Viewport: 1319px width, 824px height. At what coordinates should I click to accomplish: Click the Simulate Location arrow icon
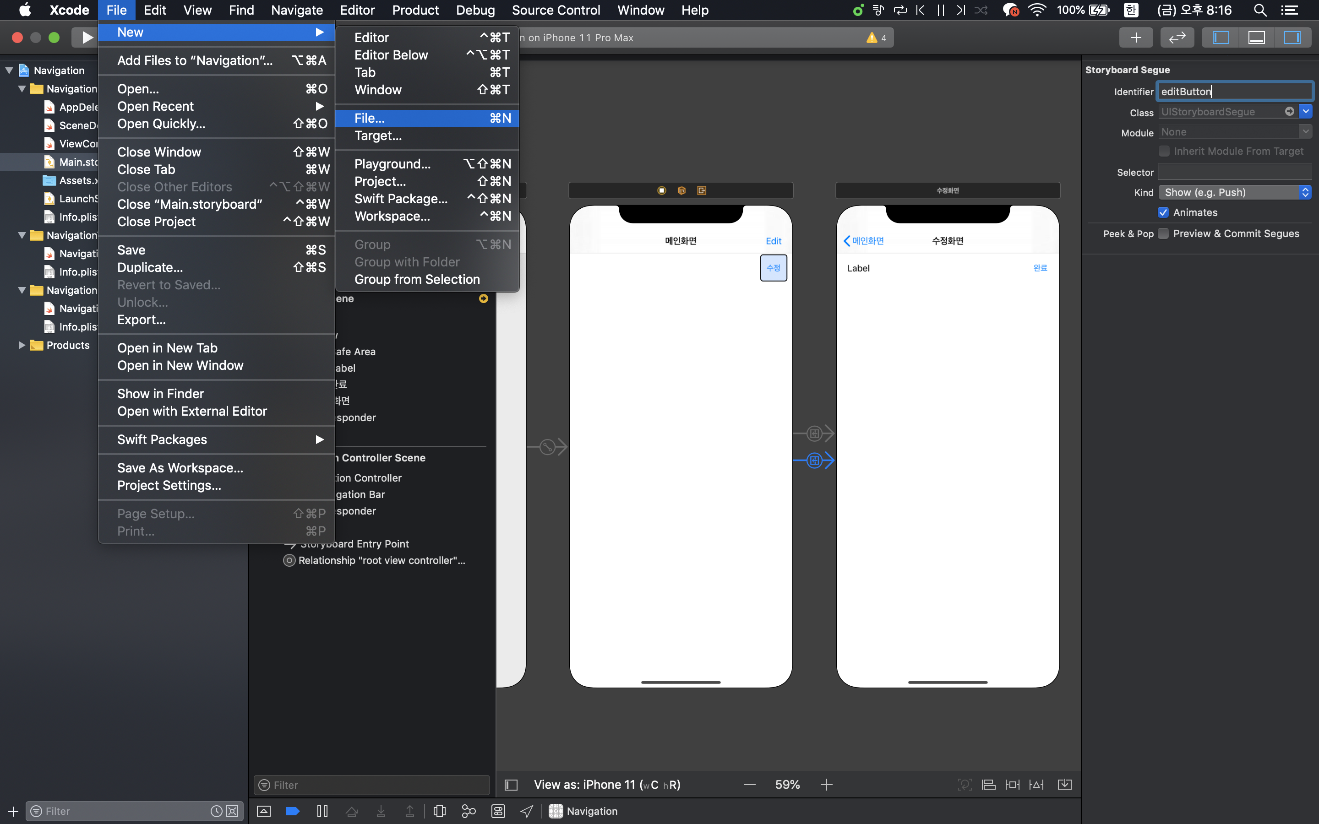pyautogui.click(x=527, y=811)
